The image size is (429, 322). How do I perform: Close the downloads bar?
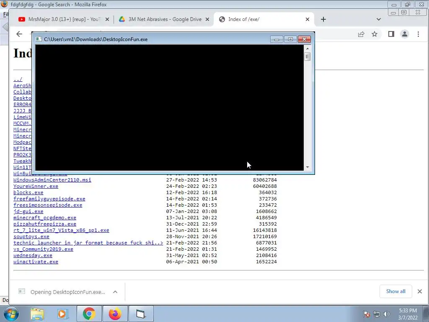coord(420,291)
